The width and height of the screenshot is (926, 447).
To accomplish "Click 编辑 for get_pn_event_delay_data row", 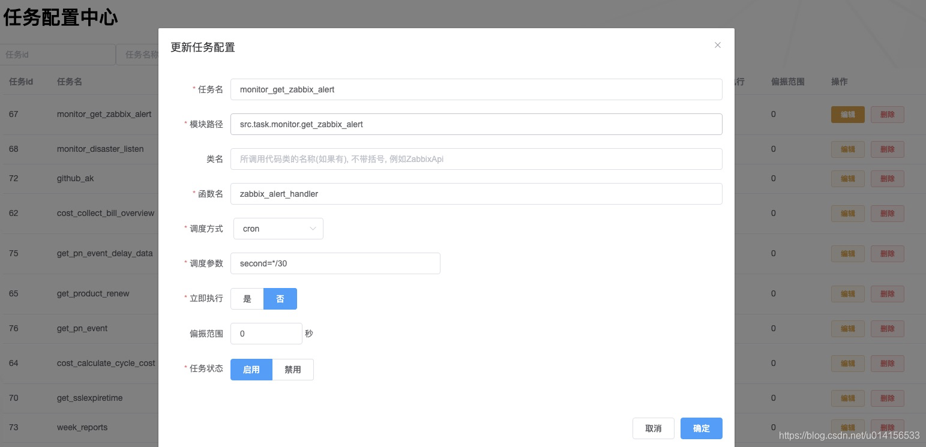I will [848, 254].
